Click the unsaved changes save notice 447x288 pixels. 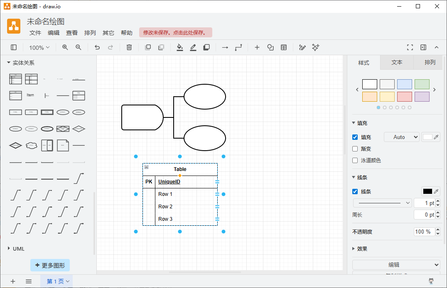(176, 32)
